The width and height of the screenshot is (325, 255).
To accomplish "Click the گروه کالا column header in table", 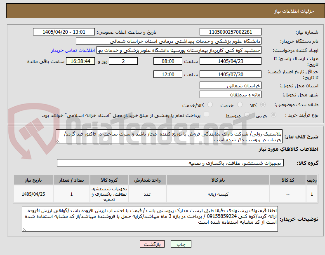I will point(109,180).
